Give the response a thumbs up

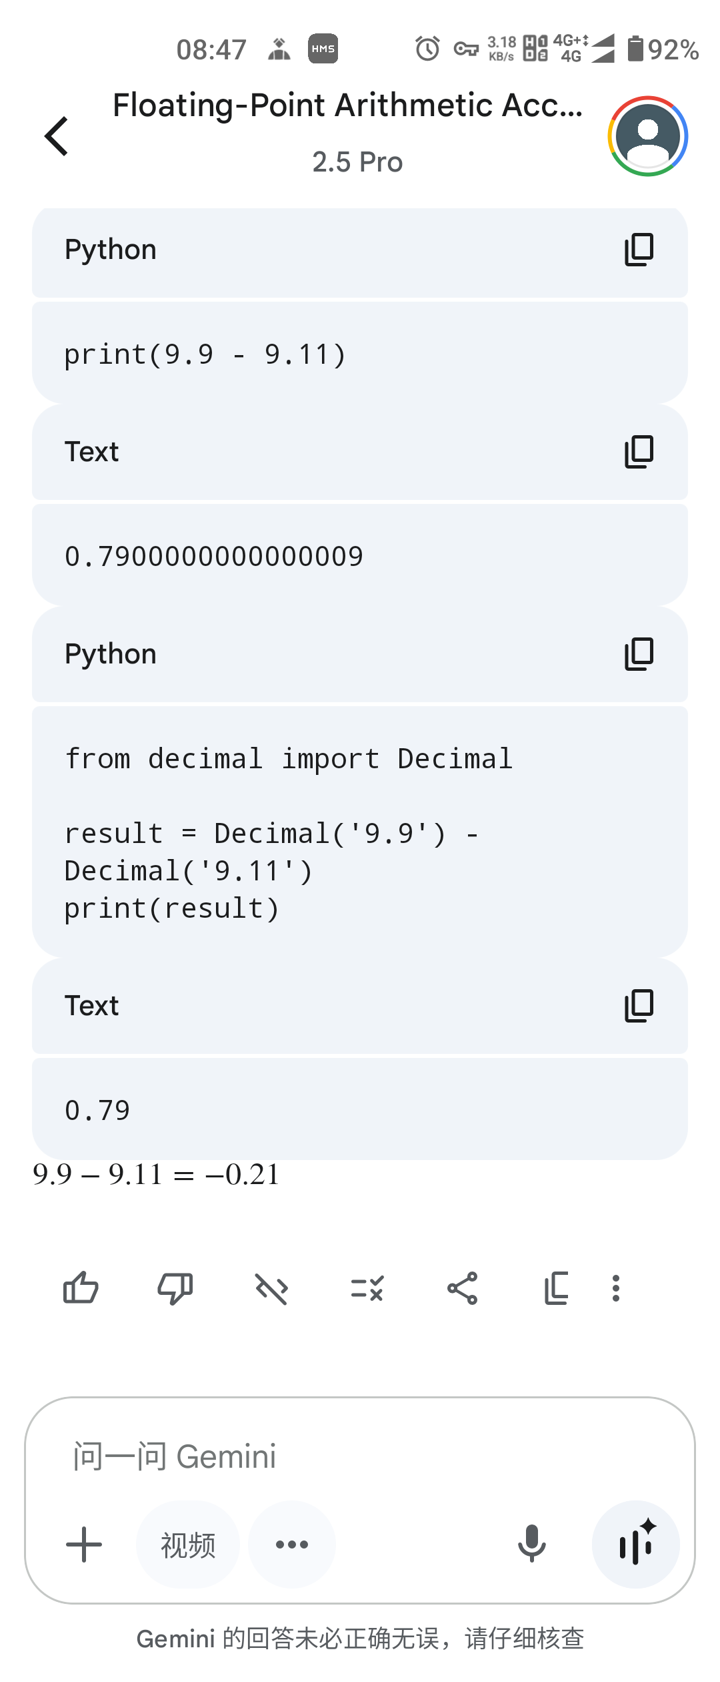(81, 1288)
